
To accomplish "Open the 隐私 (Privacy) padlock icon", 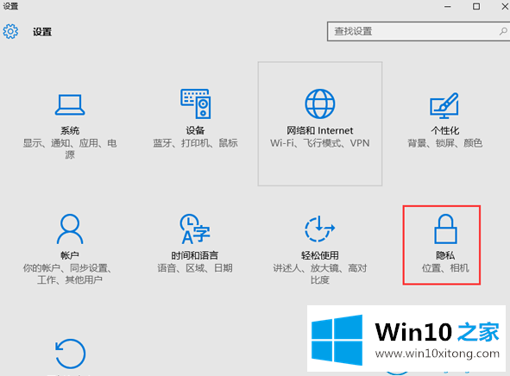I will pos(445,229).
